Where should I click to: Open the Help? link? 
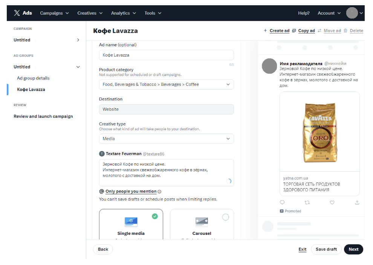304,13
